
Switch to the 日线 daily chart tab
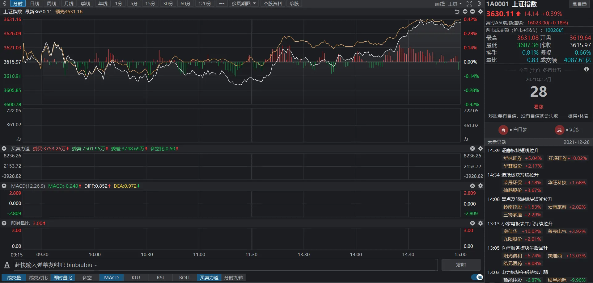pos(35,4)
